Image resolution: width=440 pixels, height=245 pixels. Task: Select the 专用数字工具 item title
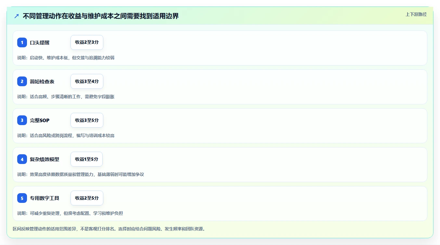pos(45,198)
